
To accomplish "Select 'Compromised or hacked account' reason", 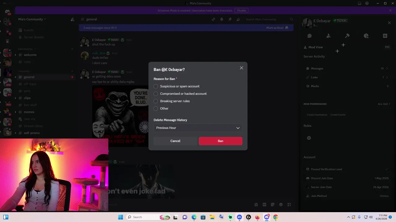I will coord(180,94).
